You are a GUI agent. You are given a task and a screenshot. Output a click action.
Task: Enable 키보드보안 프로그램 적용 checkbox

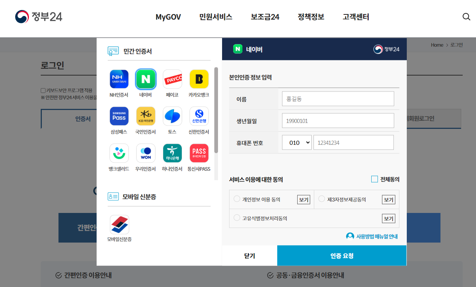[43, 90]
